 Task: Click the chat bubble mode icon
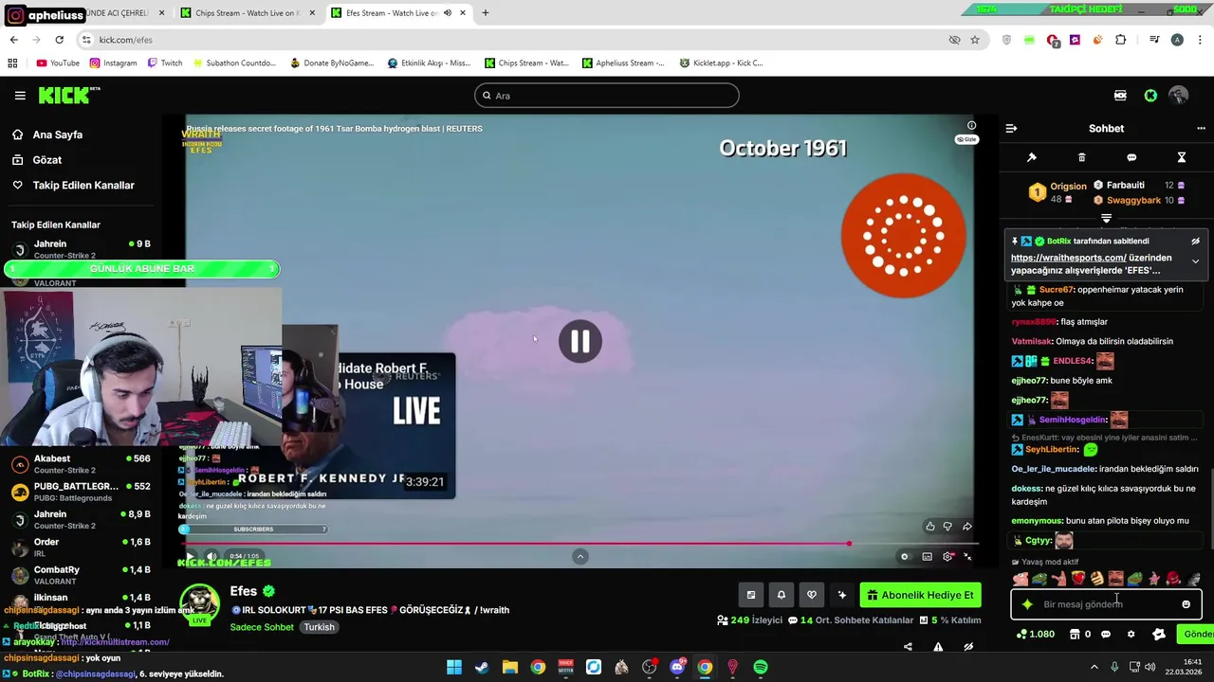pos(1131,157)
